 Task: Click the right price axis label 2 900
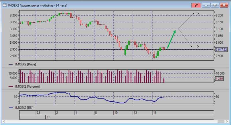click(219, 56)
